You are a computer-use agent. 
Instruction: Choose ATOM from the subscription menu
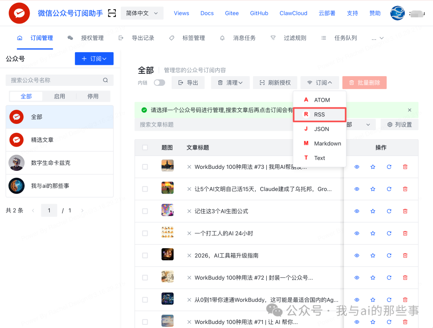tap(320, 100)
